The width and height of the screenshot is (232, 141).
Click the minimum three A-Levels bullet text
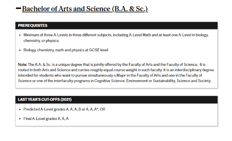116,38
